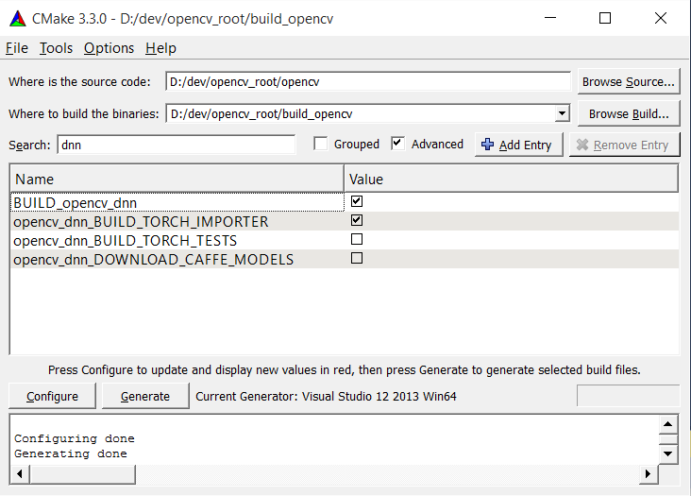Click the Name column header
The image size is (691, 496).
coord(177,179)
